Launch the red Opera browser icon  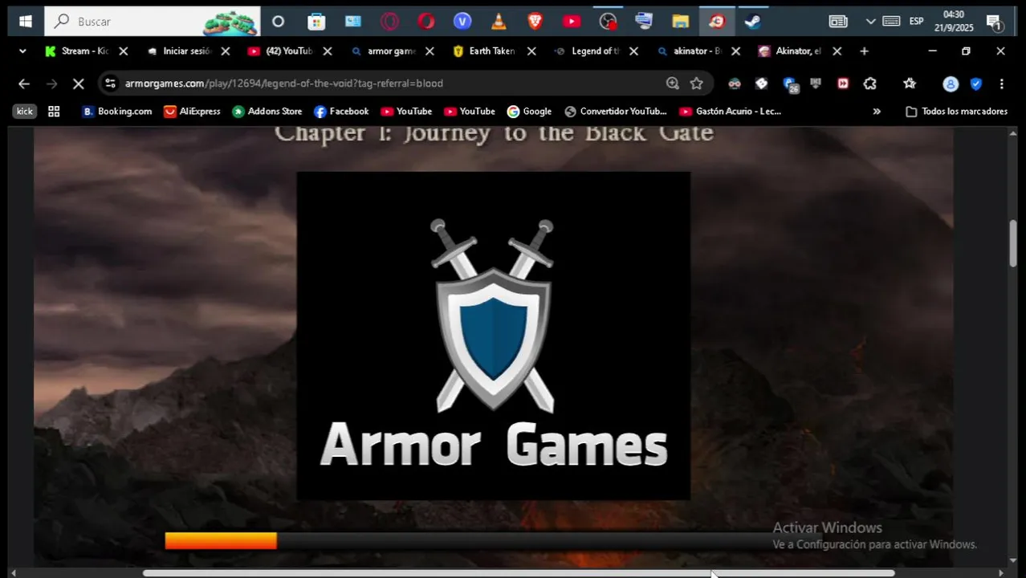(x=425, y=22)
